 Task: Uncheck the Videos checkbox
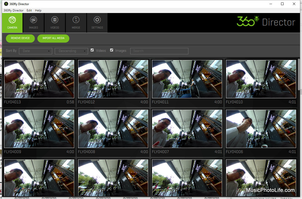click(92, 50)
